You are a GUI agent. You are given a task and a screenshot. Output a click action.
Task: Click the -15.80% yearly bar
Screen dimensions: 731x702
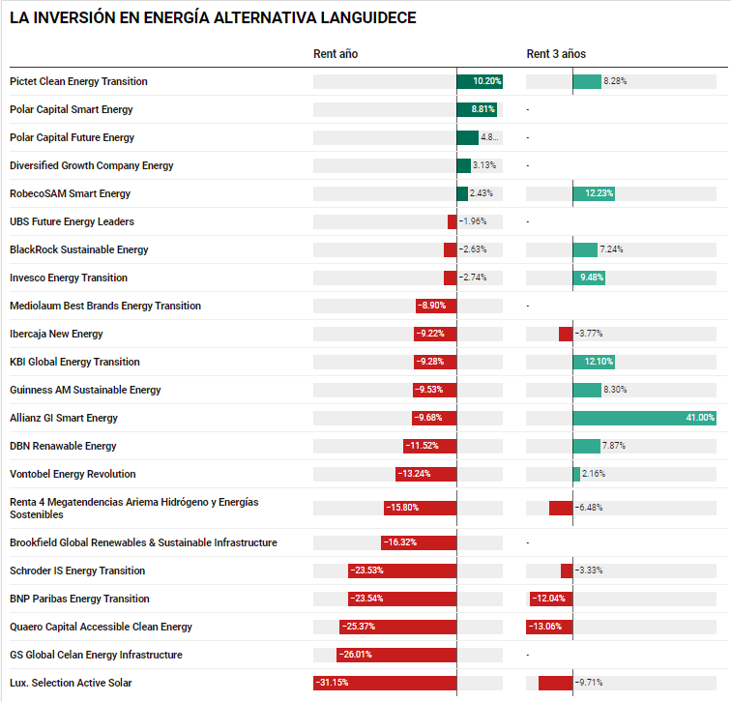click(421, 508)
